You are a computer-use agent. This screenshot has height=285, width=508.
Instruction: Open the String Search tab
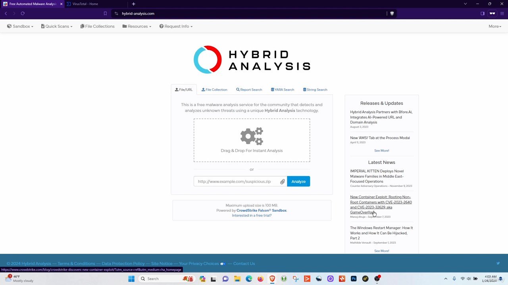pyautogui.click(x=315, y=89)
